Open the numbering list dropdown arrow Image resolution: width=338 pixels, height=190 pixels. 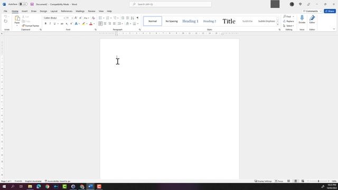tap(111, 18)
